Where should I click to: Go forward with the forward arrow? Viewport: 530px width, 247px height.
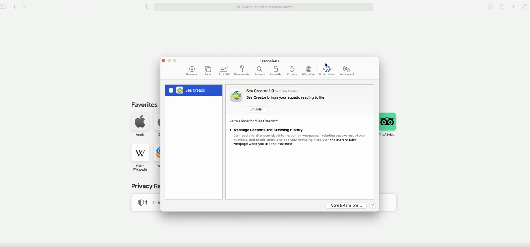tap(24, 7)
